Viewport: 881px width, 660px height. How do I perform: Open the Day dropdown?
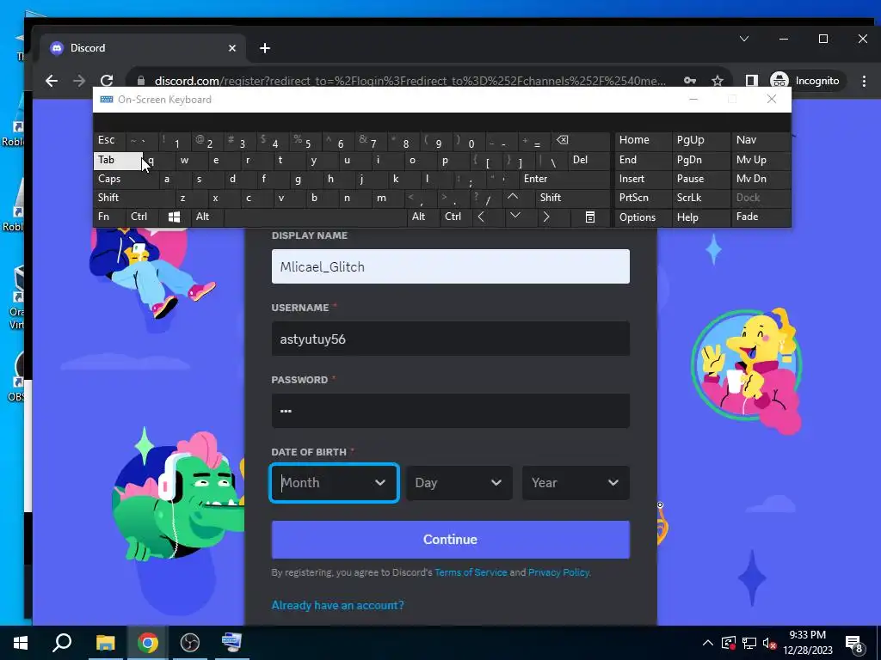[459, 483]
